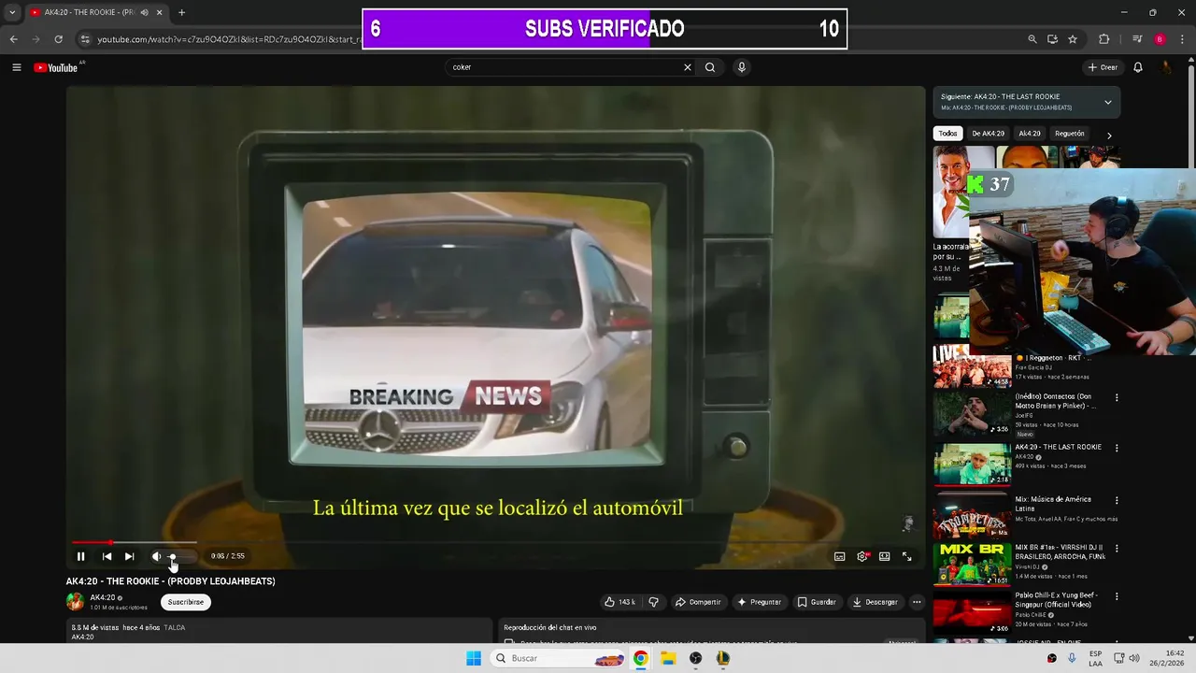
Task: Open the player settings gear
Action: click(x=861, y=556)
